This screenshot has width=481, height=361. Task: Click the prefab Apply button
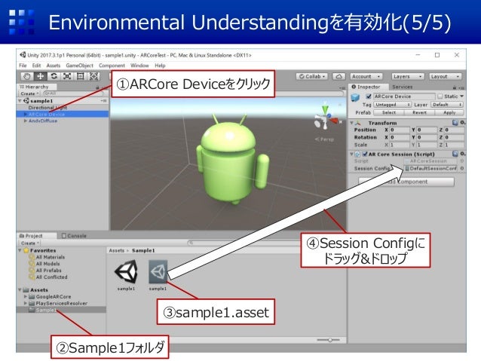(449, 112)
